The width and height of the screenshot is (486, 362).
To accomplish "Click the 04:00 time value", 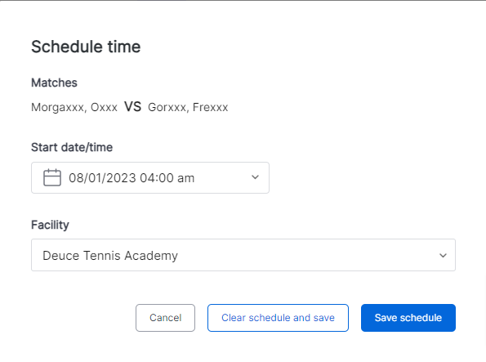I will pos(157,178).
